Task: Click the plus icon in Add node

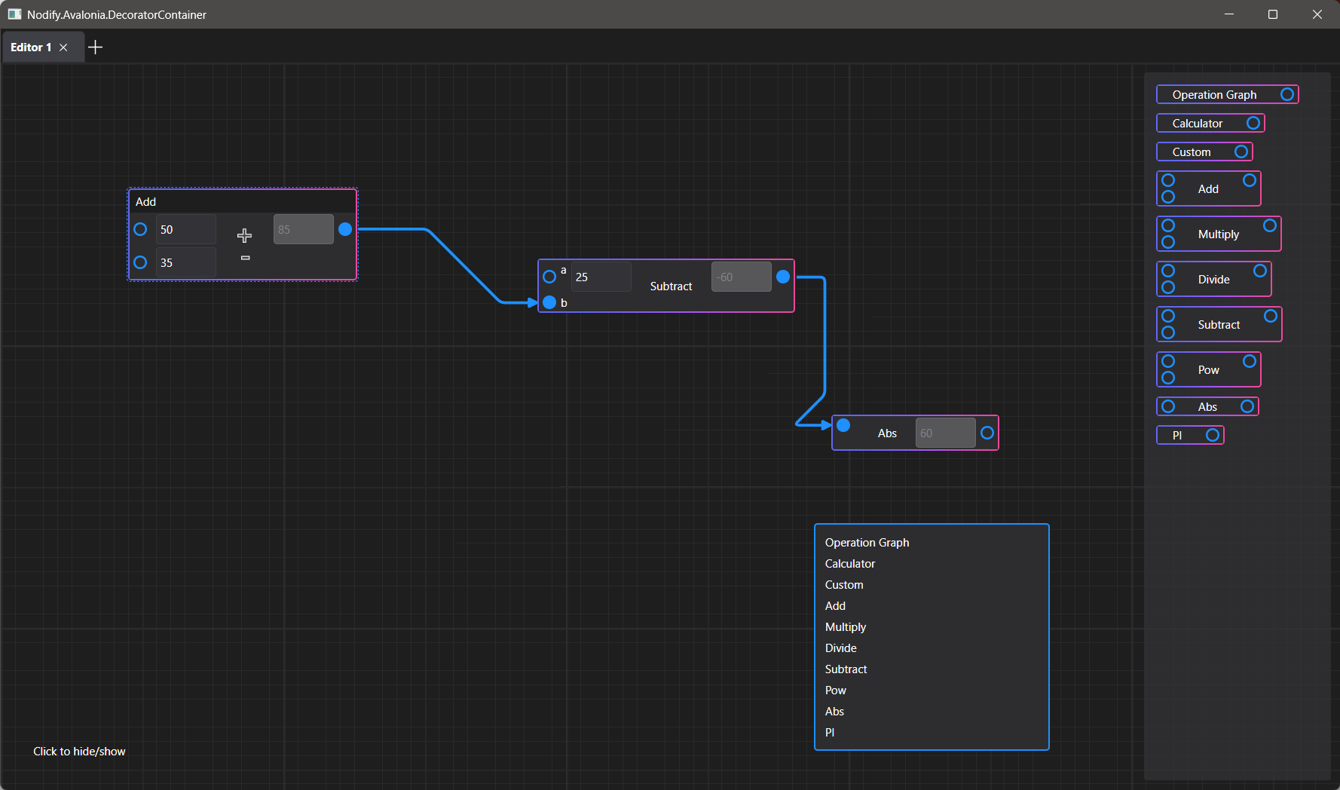Action: pyautogui.click(x=244, y=236)
